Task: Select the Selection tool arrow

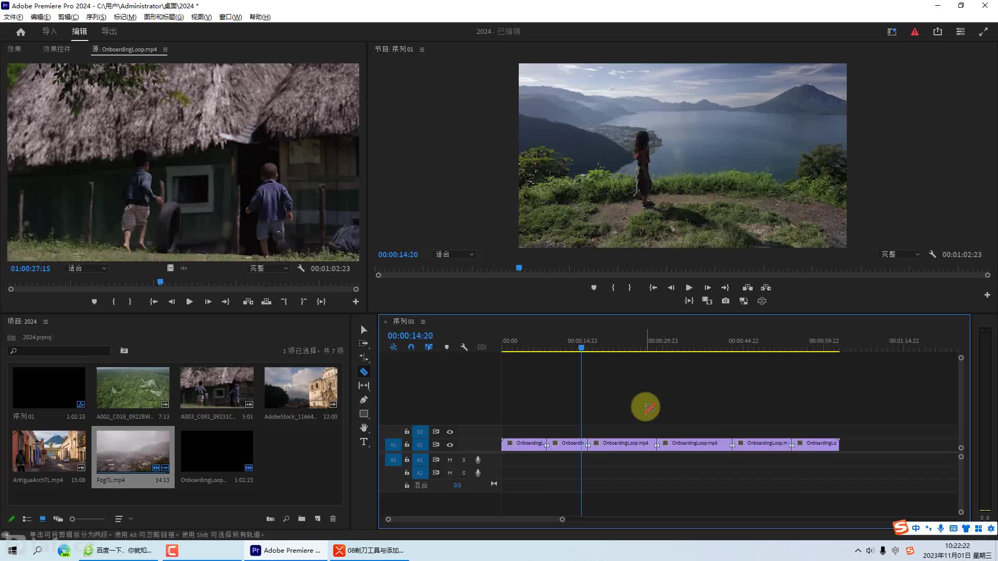Action: [x=364, y=330]
